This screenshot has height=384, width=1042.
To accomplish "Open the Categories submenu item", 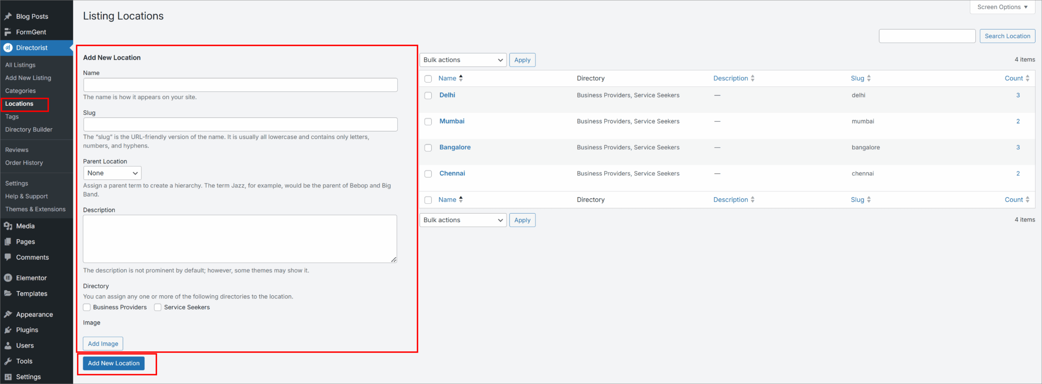I will click(20, 91).
